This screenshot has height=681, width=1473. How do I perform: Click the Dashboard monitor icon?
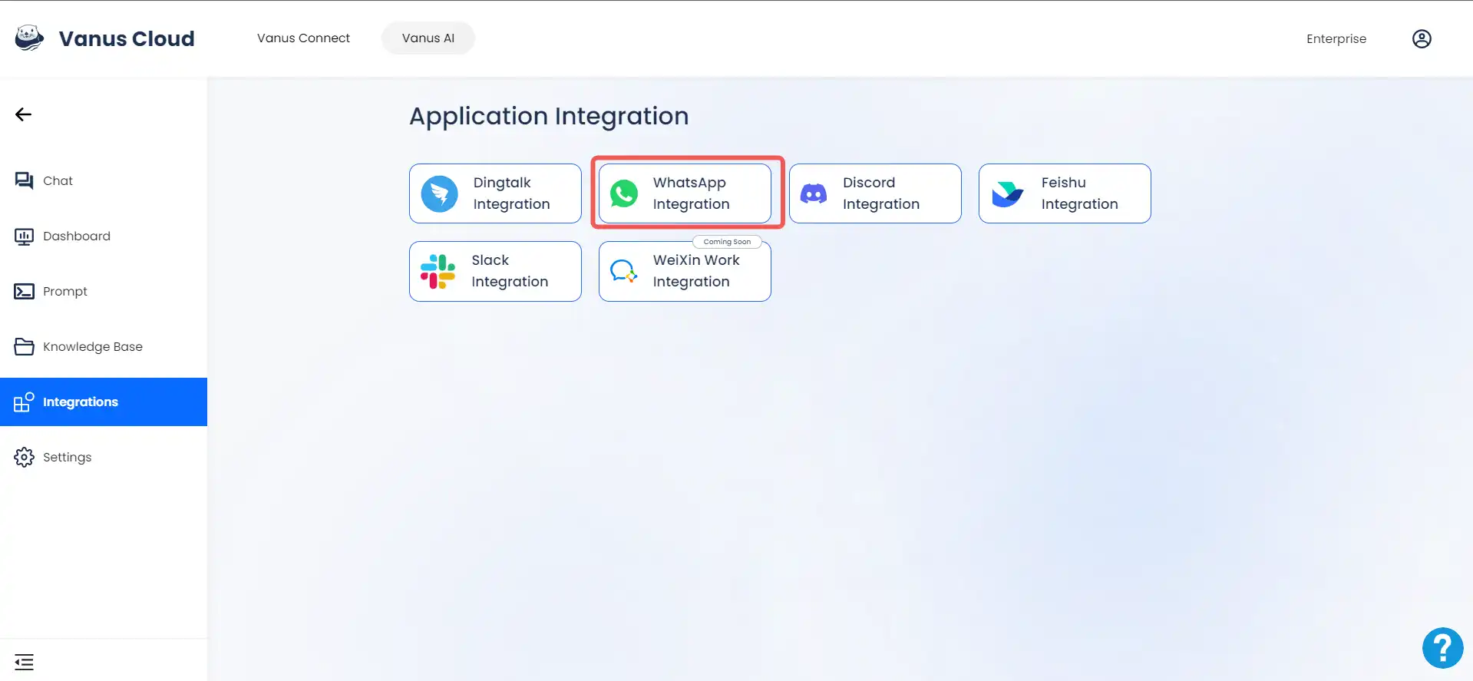click(24, 236)
